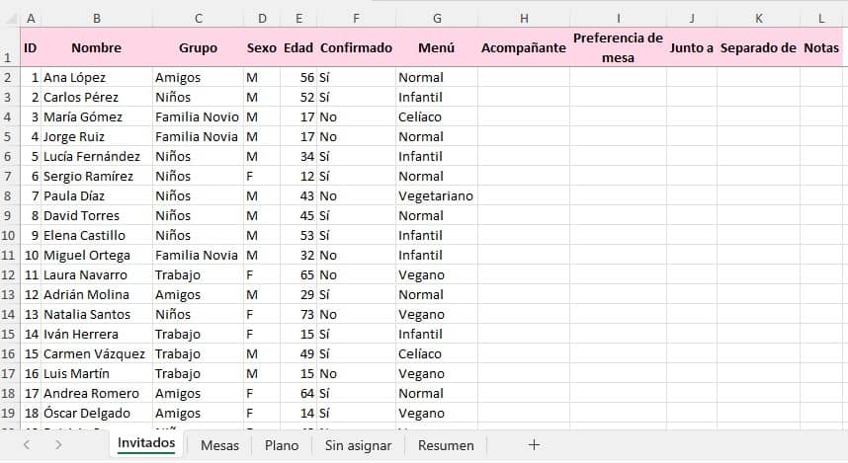Viewport: 848px width, 463px height.
Task: Select the empty Acompañante cell for Carlos Pérez
Action: (523, 97)
